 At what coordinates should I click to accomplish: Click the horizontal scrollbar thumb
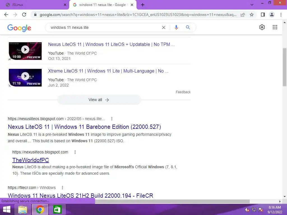click(x=172, y=201)
